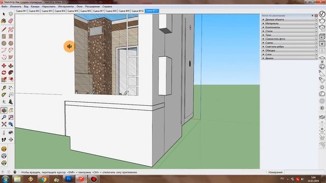Pick the Paint Bucket tool
The height and width of the screenshot is (183, 326).
click(x=4, y=21)
